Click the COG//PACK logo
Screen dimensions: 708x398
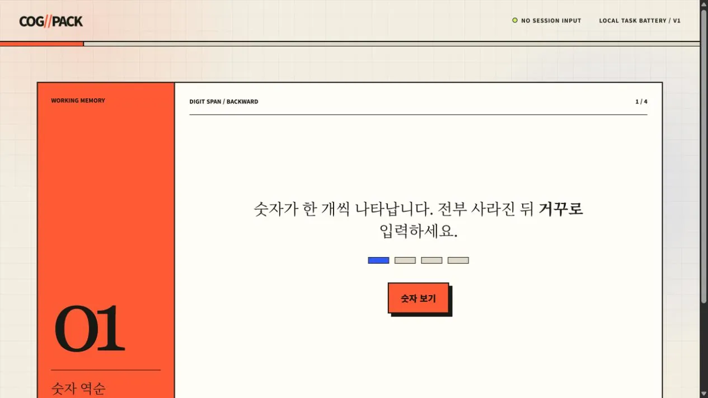click(51, 21)
